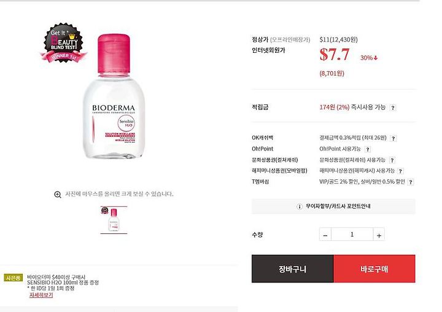Viewport: 442px width, 312px height.
Task: Buy now with the 바로구매 button
Action: (374, 269)
